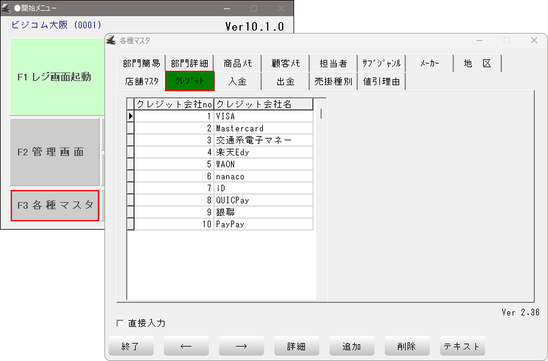Image resolution: width=548 pixels, height=361 pixels.
Task: Click the credit list vertical scrollbar
Action: pyautogui.click(x=321, y=114)
